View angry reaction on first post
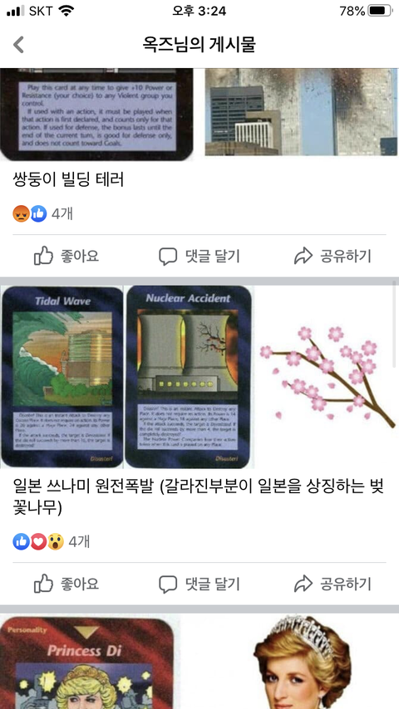This screenshot has height=709, width=399. tap(21, 213)
